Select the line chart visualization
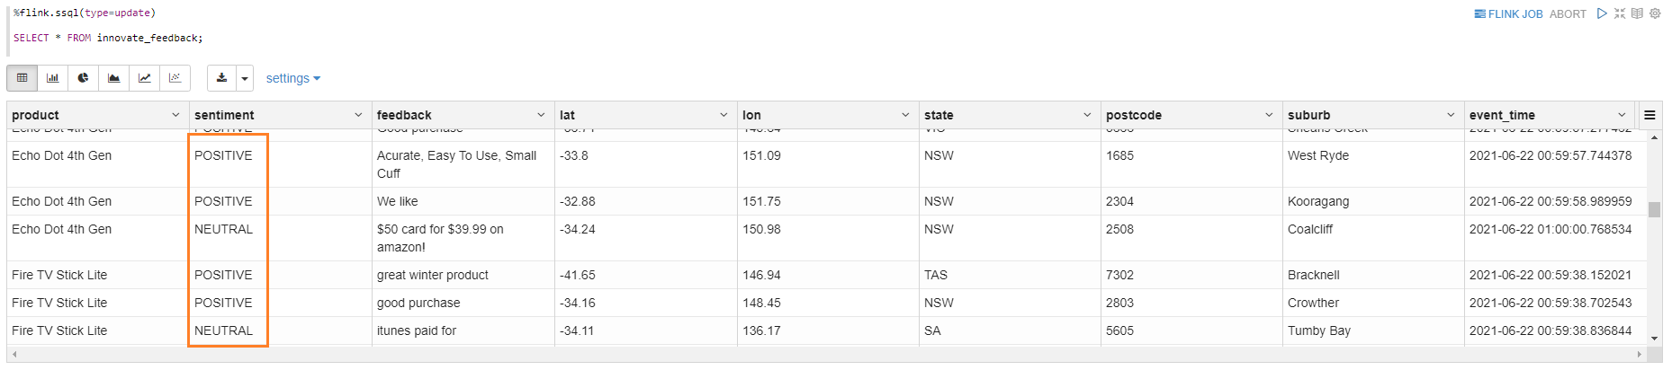This screenshot has height=370, width=1672. [x=145, y=78]
